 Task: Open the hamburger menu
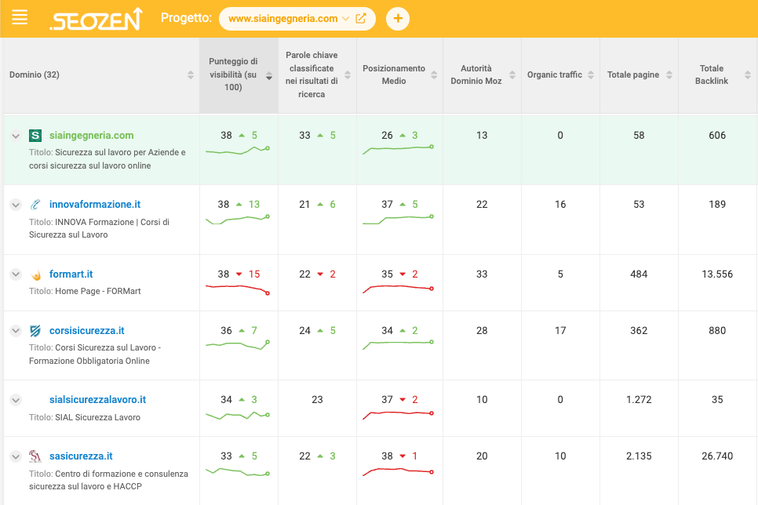[x=20, y=18]
